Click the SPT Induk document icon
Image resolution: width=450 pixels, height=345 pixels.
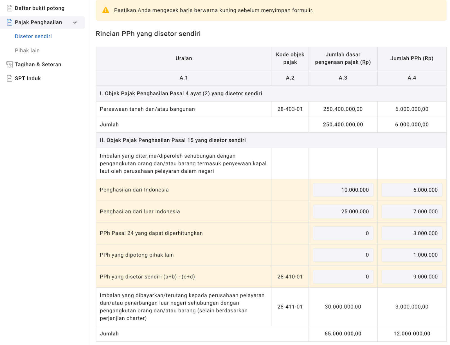click(x=10, y=78)
